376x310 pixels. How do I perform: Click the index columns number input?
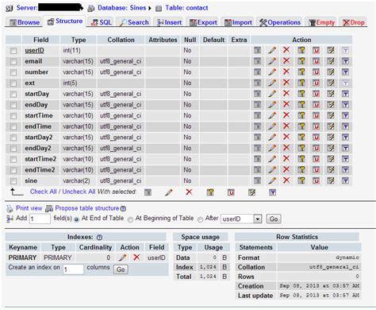coord(73,269)
